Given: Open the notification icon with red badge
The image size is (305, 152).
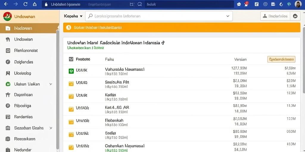Looking at the screenshot, I should [246, 4].
